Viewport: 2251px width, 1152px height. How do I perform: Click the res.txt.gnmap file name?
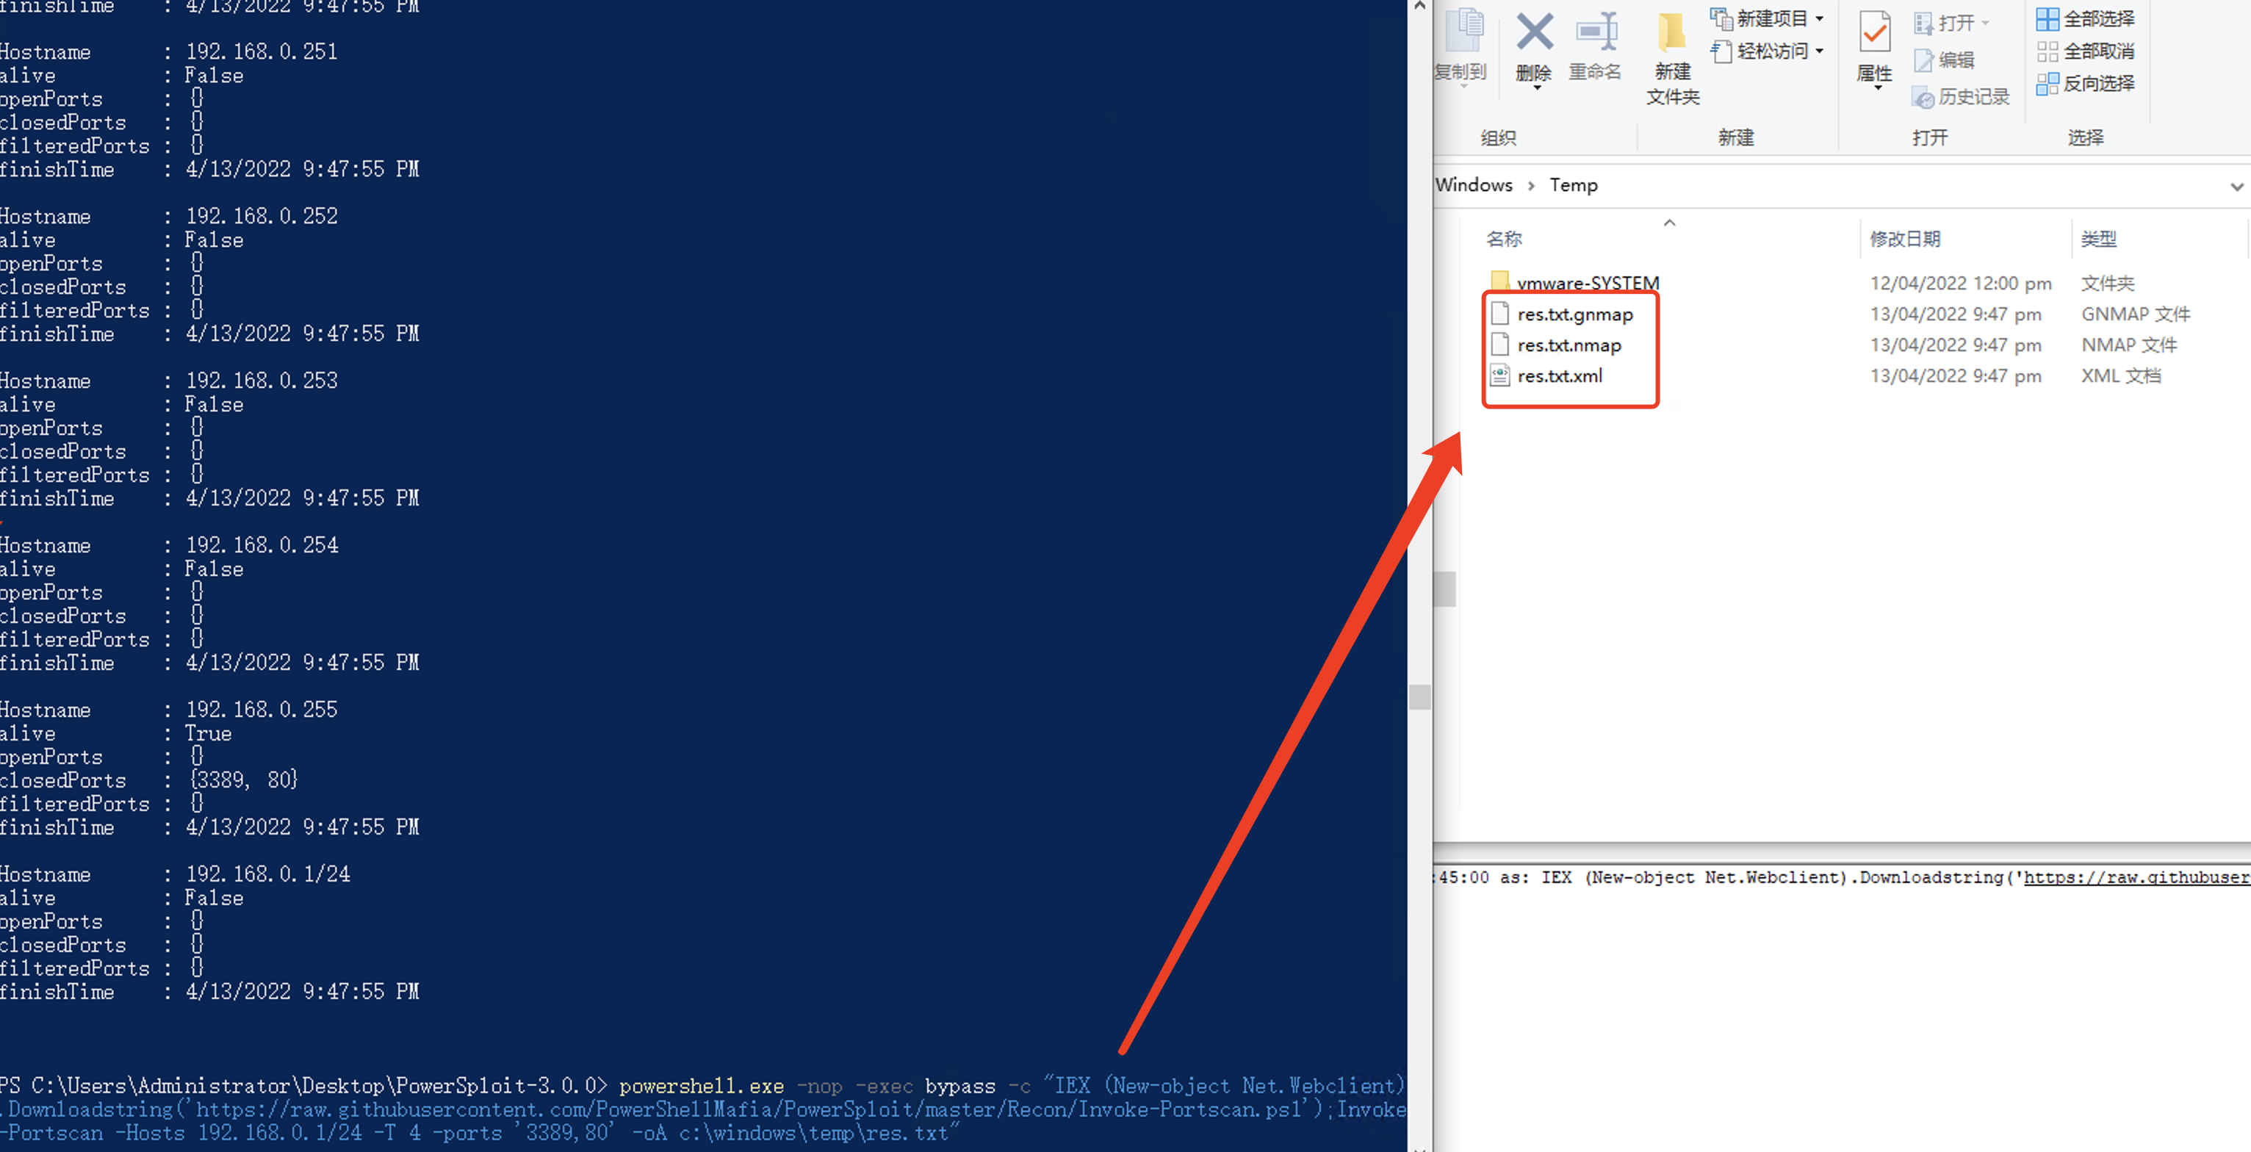coord(1574,314)
